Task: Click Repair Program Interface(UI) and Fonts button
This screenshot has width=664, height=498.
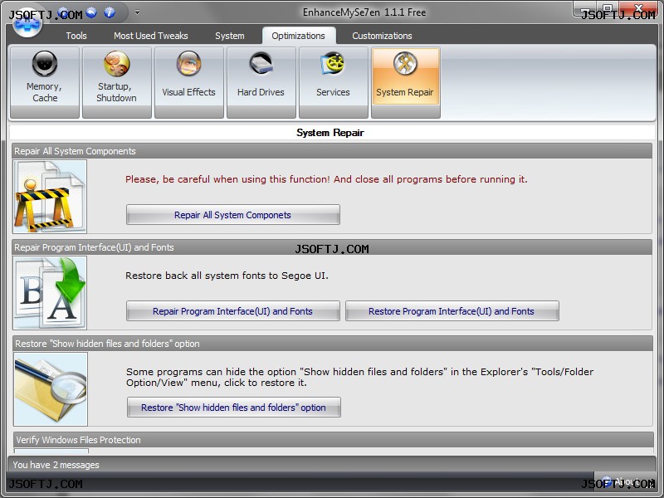Action: coord(233,311)
